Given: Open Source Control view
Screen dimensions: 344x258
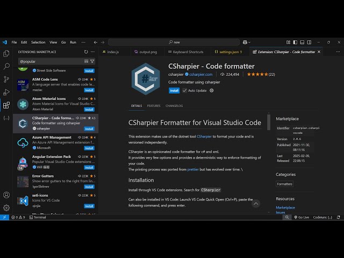Looking at the screenshot, I should click(x=6, y=79).
